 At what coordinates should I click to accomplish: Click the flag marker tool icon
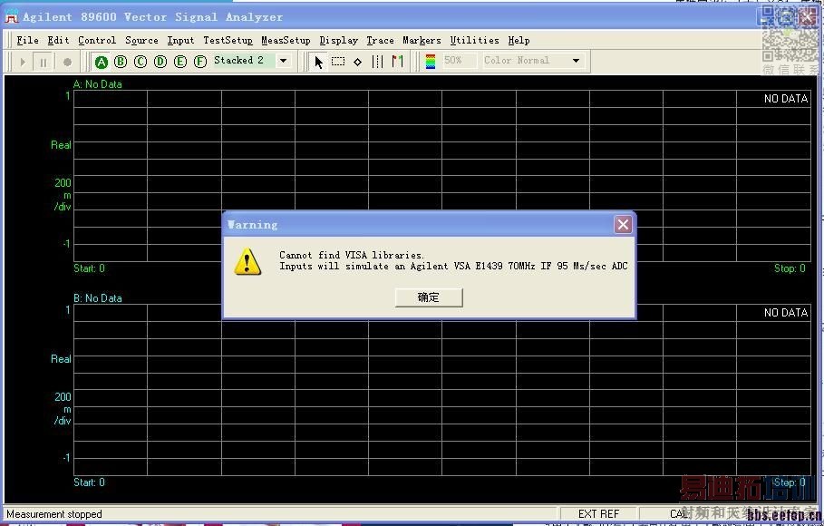point(397,62)
